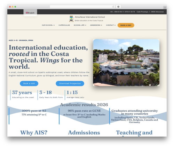Open the Curriculum menu item
Viewport: 174px width, 147px height.
pos(64,25)
